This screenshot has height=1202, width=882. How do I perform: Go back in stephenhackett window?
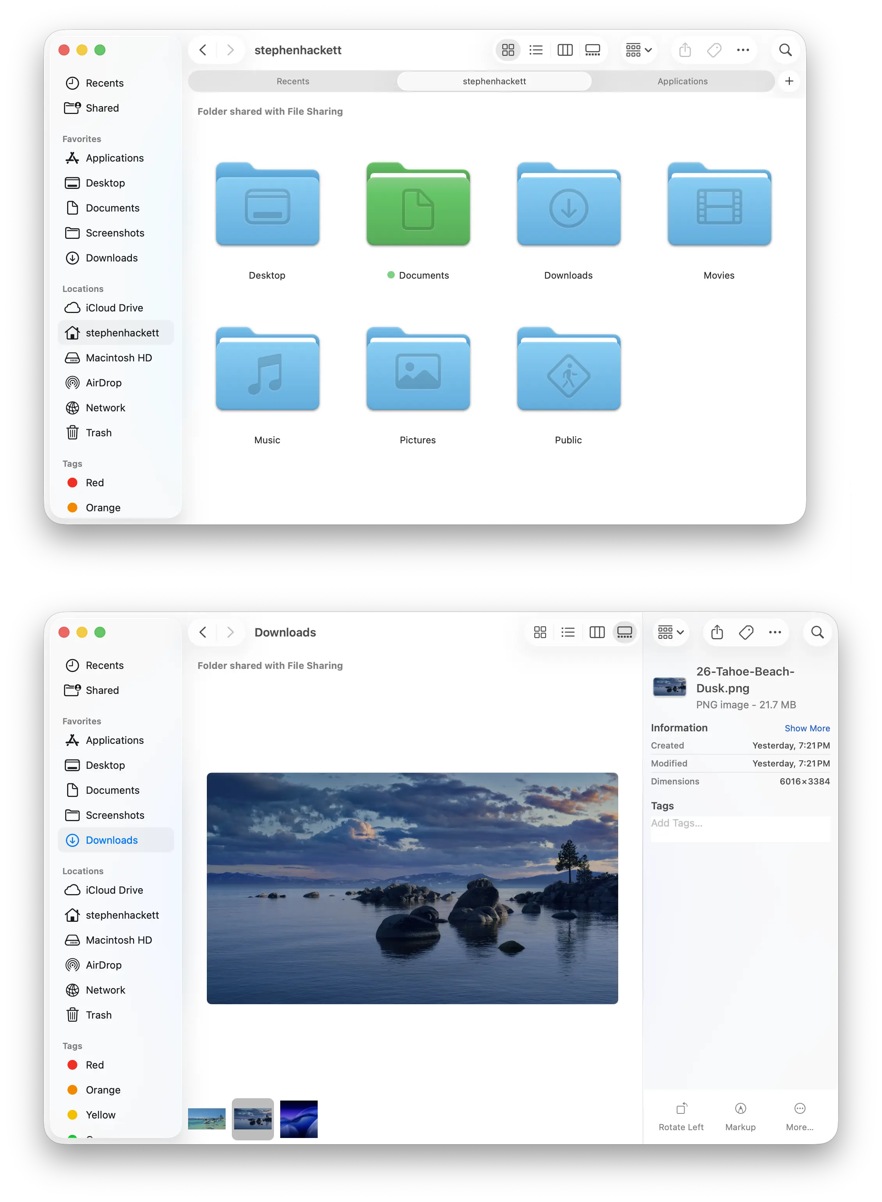point(203,50)
